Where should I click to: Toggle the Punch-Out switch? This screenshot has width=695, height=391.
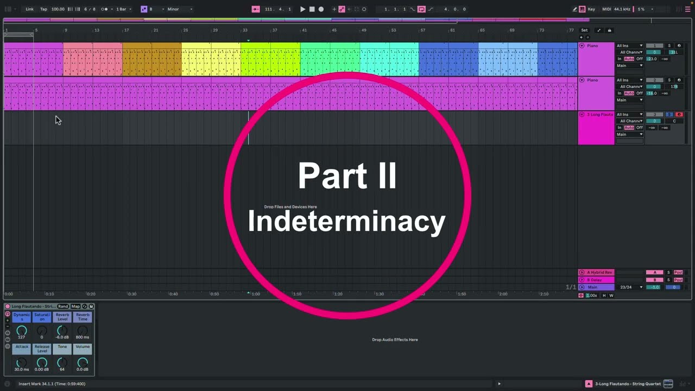click(431, 9)
